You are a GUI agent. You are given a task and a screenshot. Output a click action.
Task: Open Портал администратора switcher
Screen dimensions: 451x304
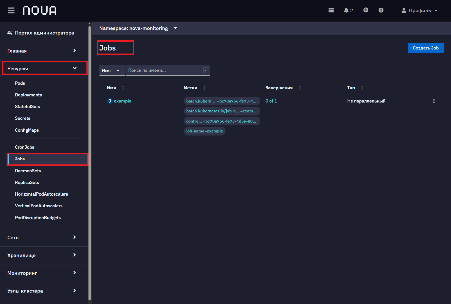(41, 33)
